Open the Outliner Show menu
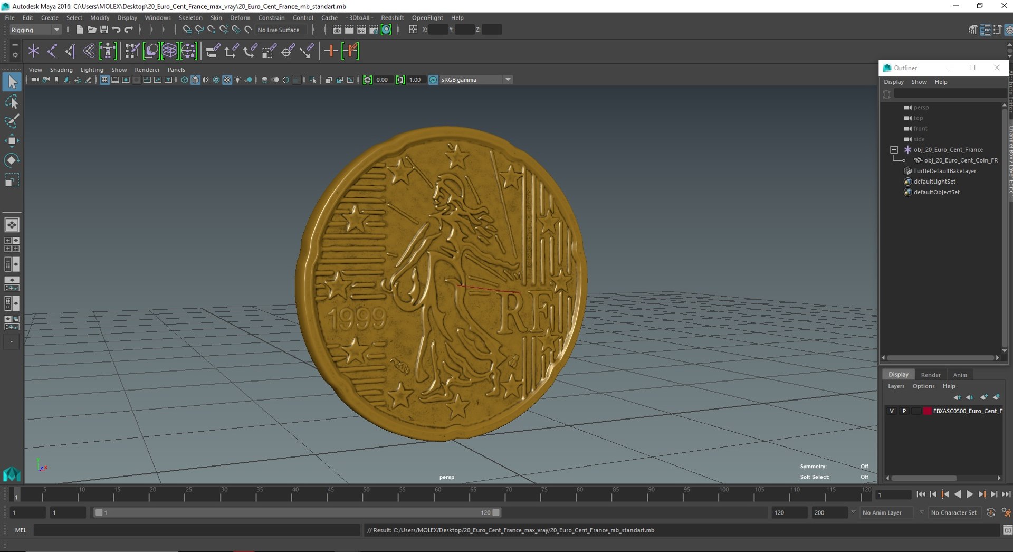1013x552 pixels. click(919, 82)
